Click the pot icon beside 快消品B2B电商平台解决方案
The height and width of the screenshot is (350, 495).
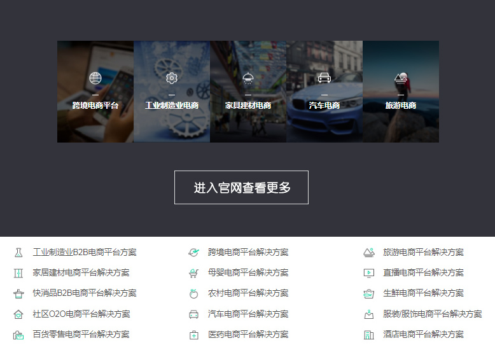(x=18, y=294)
